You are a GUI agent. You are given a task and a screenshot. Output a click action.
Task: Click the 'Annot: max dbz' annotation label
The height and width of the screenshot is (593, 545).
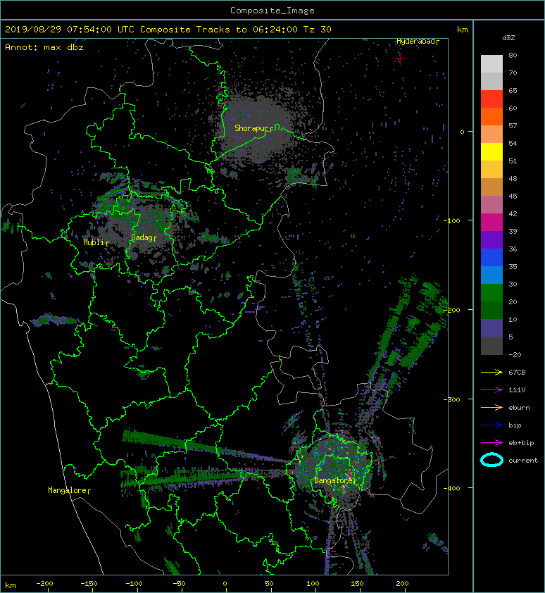click(44, 47)
